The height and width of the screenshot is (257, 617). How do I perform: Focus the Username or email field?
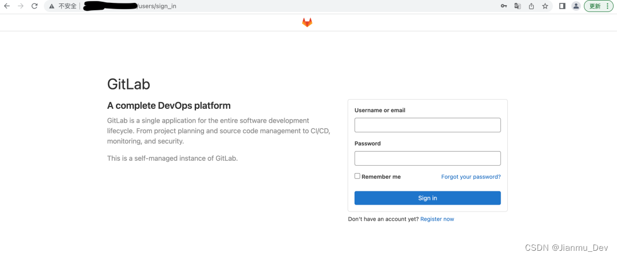[427, 125]
